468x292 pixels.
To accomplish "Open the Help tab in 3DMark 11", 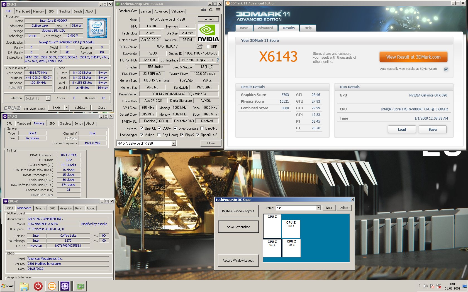I will coord(308,28).
